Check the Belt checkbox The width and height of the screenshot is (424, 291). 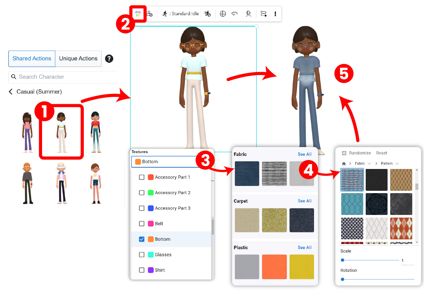(142, 224)
